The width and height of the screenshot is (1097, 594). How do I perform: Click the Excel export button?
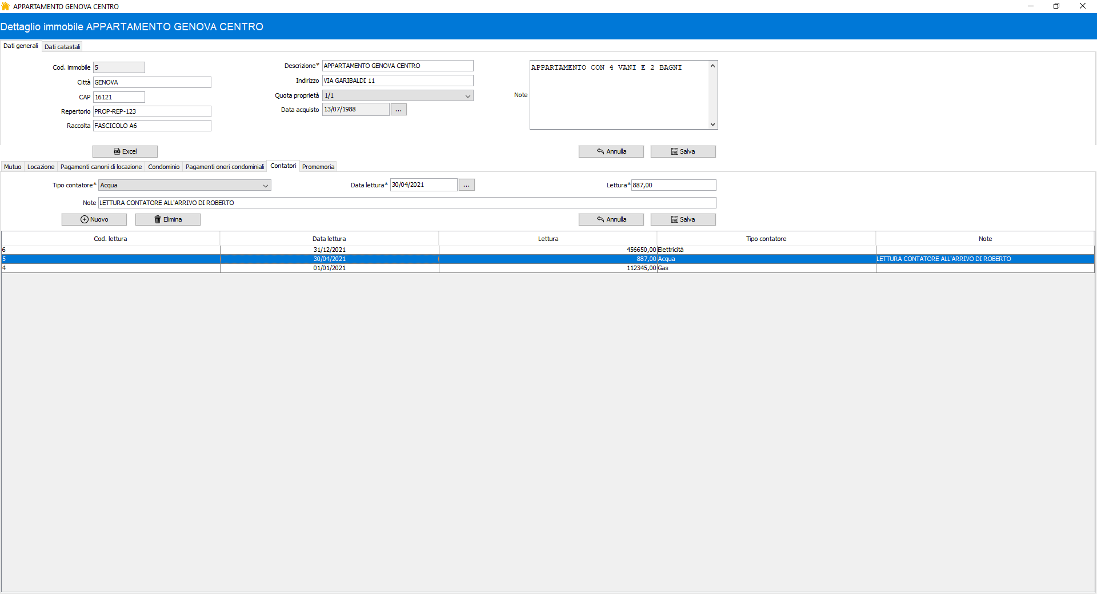[125, 151]
